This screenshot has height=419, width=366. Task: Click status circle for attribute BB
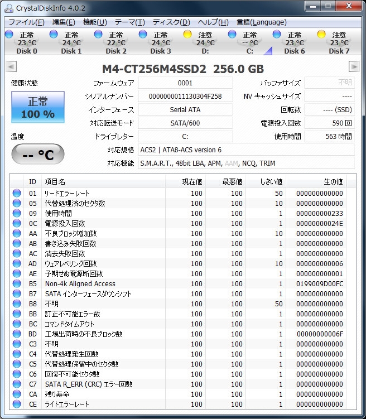point(17,314)
